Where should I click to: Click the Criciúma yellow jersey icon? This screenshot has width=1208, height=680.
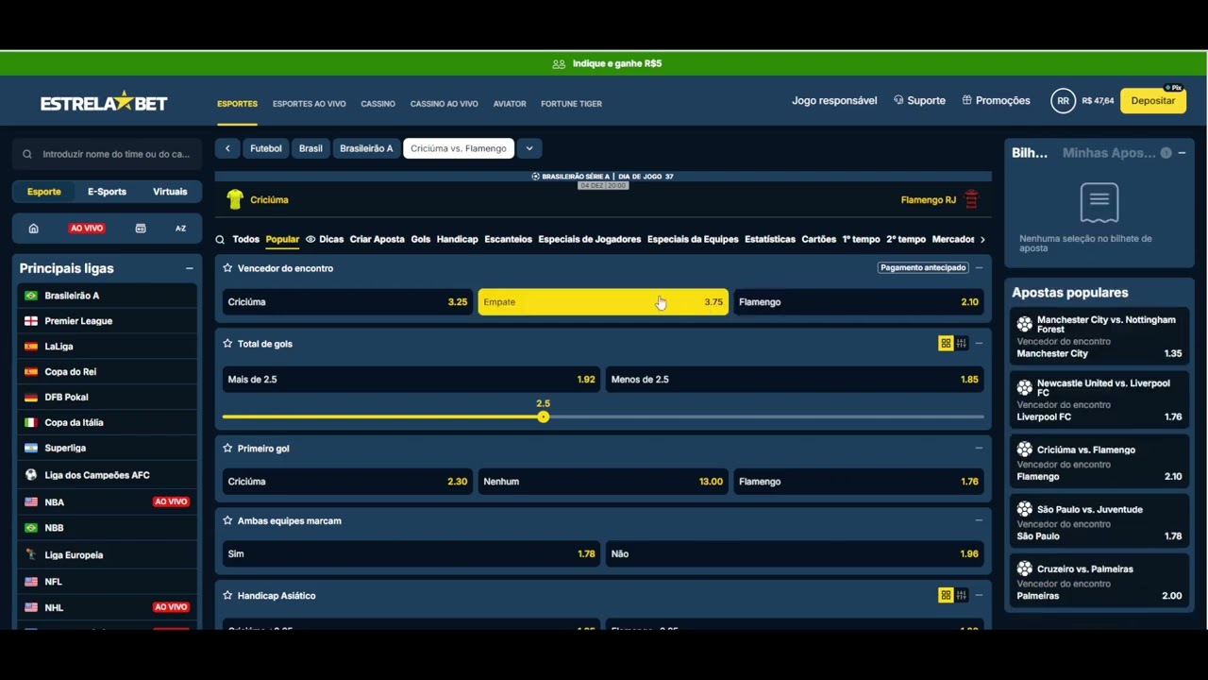tap(235, 199)
